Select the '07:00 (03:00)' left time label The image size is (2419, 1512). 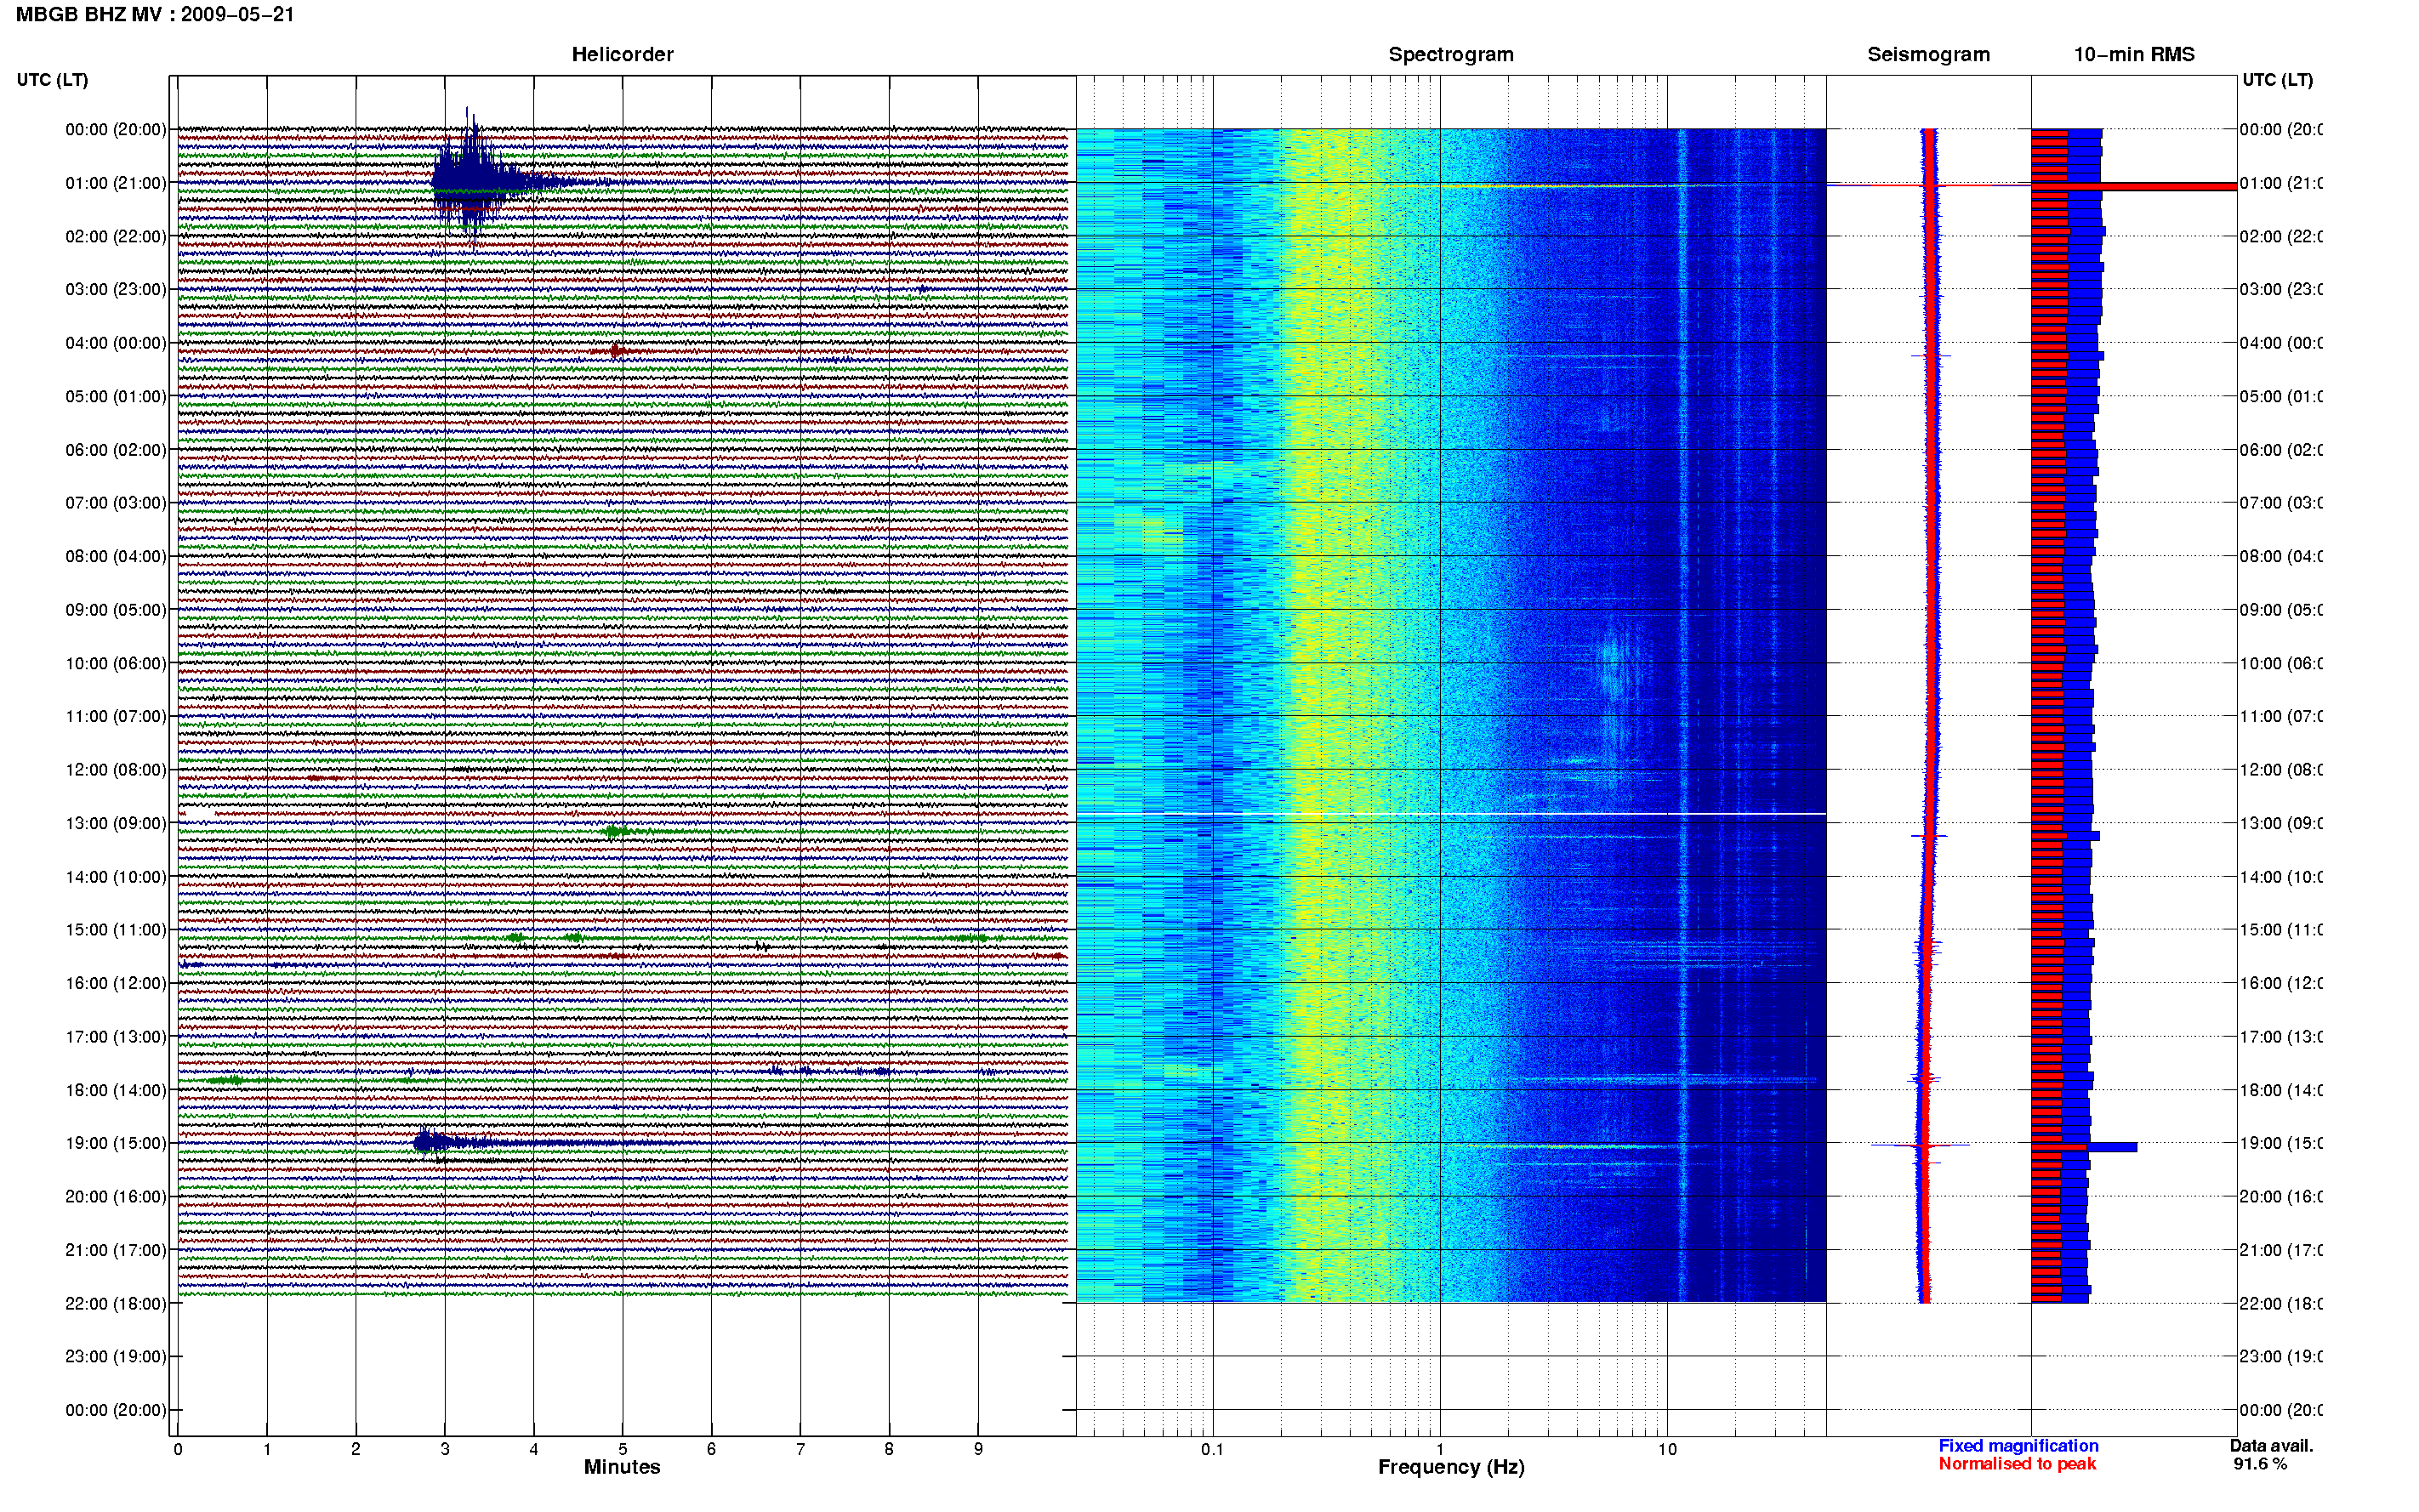coord(115,503)
